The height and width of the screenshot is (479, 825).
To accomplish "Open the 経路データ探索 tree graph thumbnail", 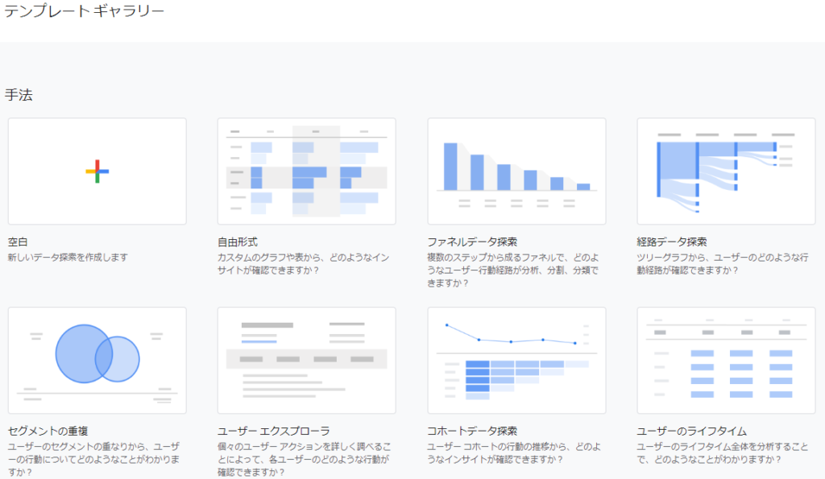I will [x=726, y=171].
